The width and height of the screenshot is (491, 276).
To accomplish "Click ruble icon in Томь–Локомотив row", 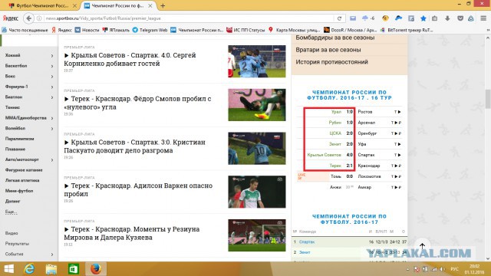I will point(400,176).
